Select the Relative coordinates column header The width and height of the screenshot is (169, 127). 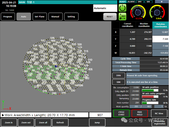tap(161, 25)
